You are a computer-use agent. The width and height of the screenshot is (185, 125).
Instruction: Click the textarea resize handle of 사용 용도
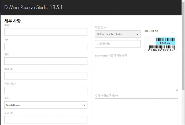click(x=177, y=90)
